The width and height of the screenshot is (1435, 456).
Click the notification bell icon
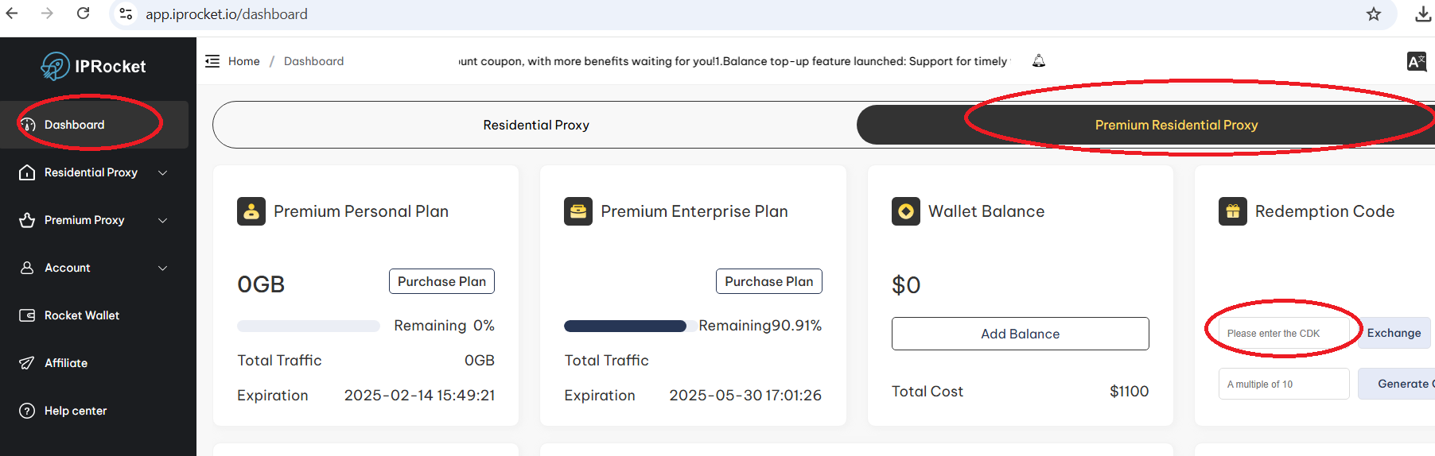point(1038,61)
